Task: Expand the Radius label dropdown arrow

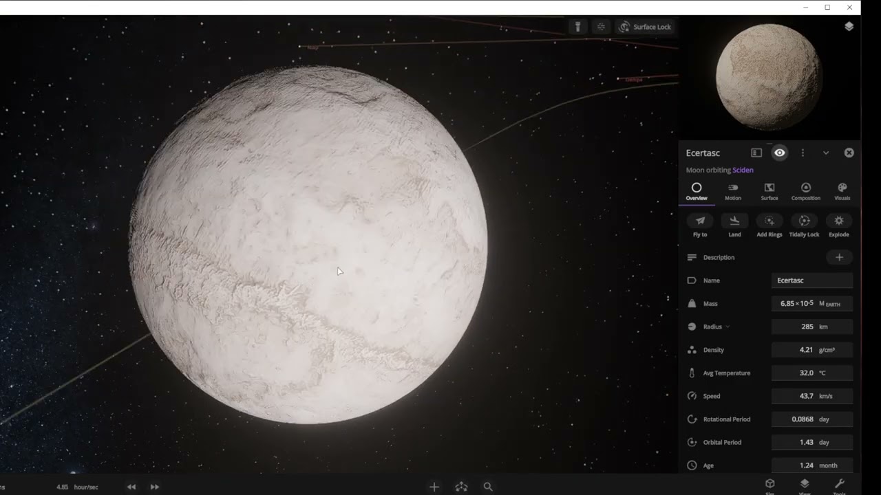Action: click(x=728, y=327)
